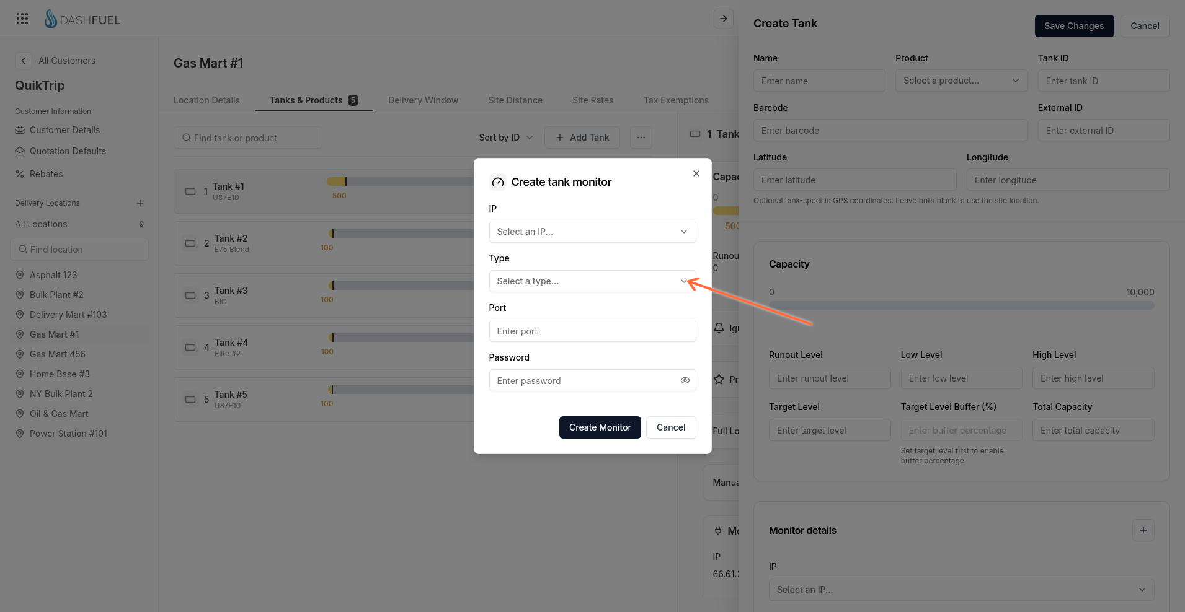Screen dimensions: 1185x612
Task: Click the Customer Details icon
Action: click(x=20, y=130)
